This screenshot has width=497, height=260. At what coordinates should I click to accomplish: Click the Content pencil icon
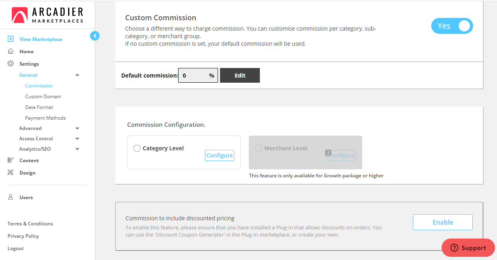pyautogui.click(x=11, y=160)
